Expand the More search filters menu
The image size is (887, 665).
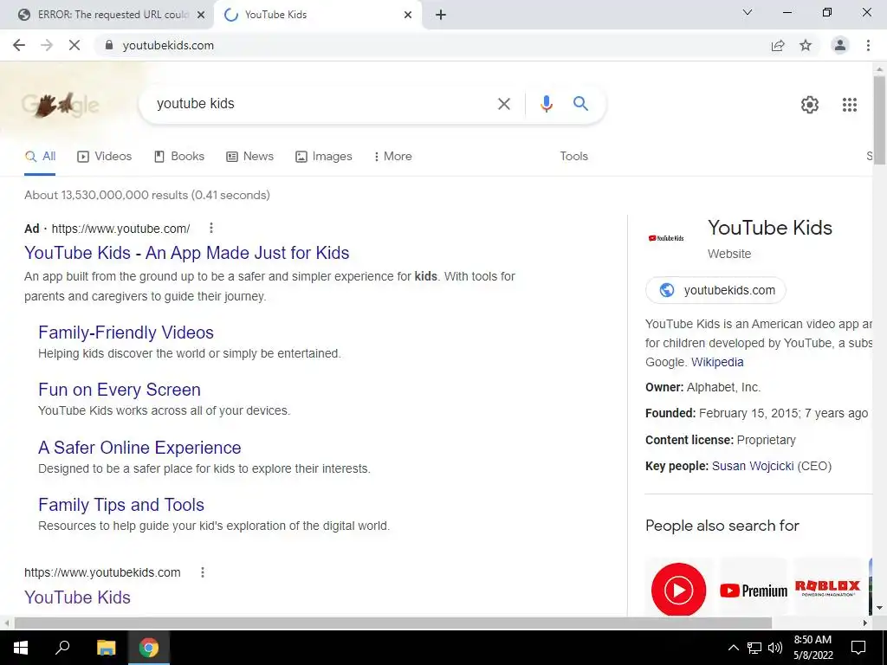[x=392, y=156]
